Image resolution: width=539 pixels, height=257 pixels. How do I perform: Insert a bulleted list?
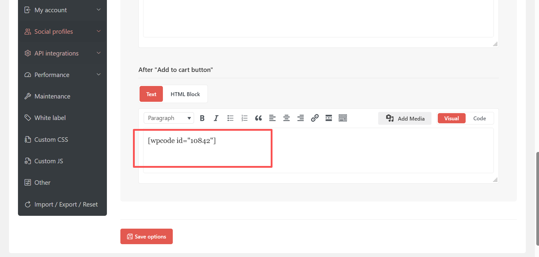coord(230,118)
